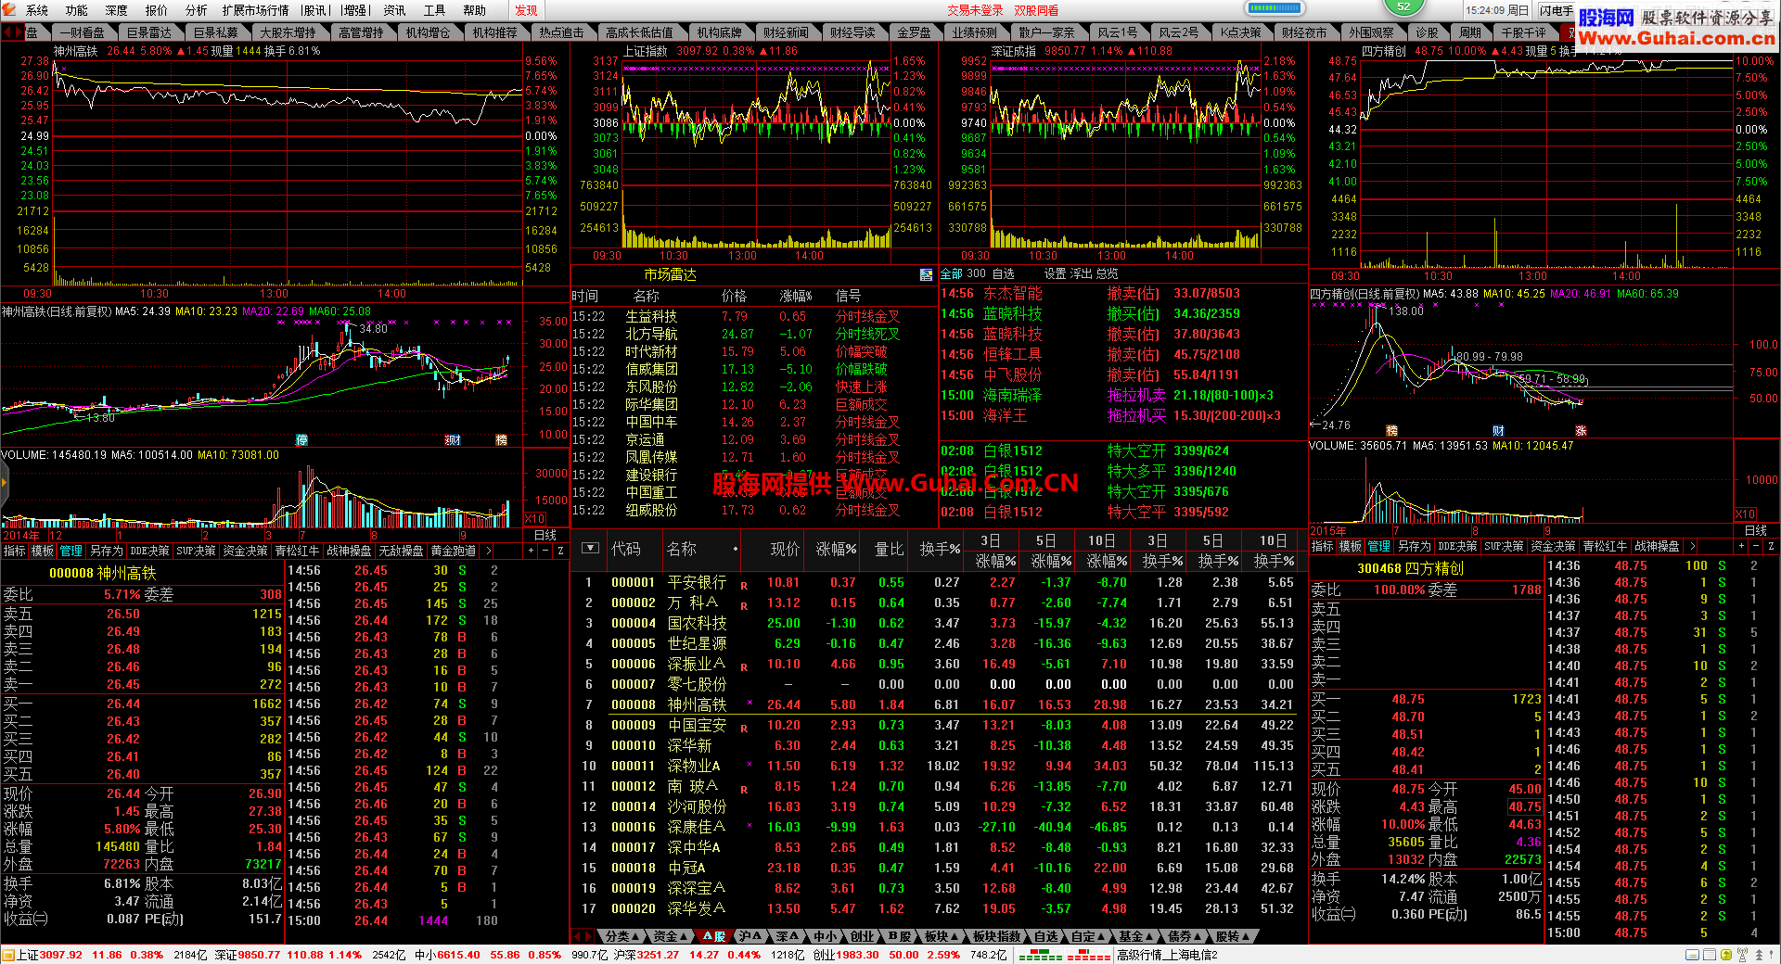Select stock row 000001 平安银行
The image size is (1781, 964).
pyautogui.click(x=939, y=583)
